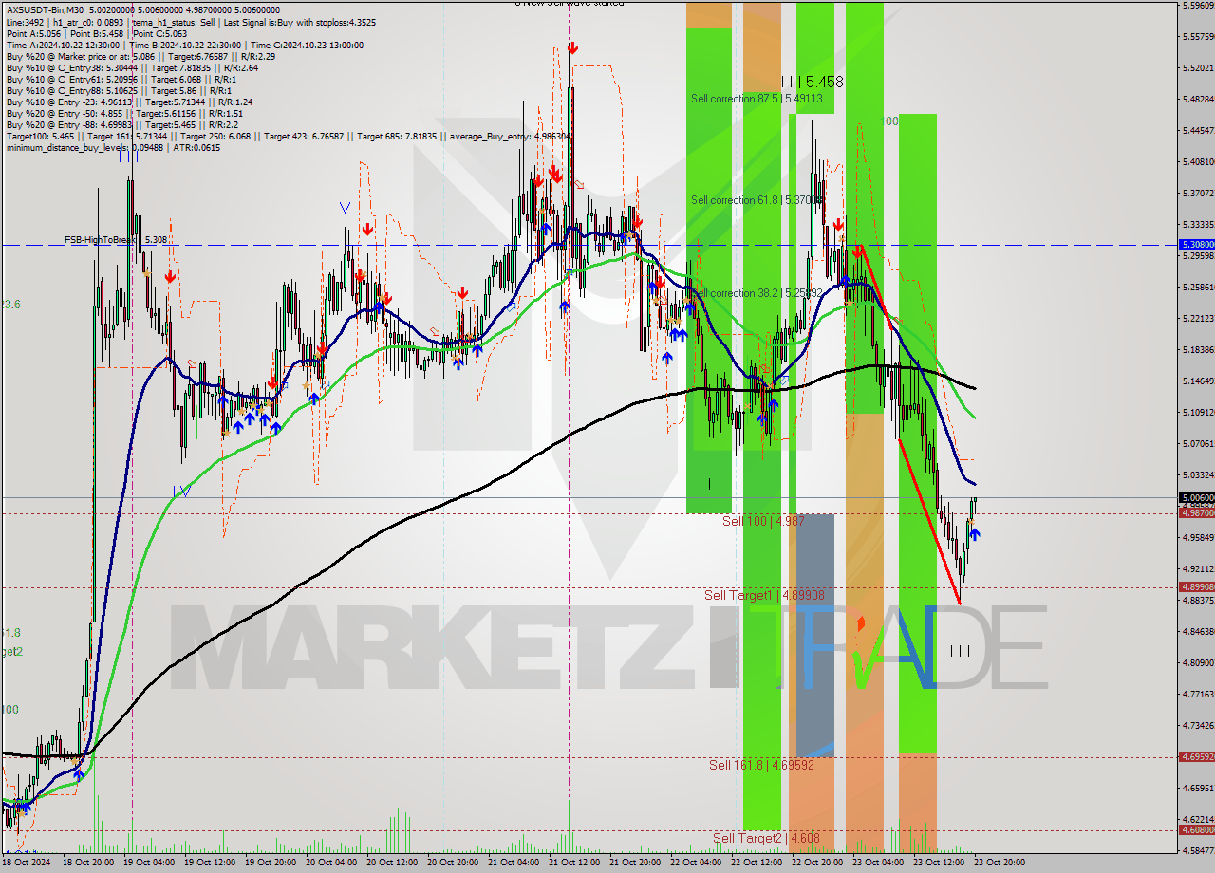Viewport: 1215px width, 873px height.
Task: Click the 'Buy %10 @ C_Entry38' line
Action: [132, 67]
